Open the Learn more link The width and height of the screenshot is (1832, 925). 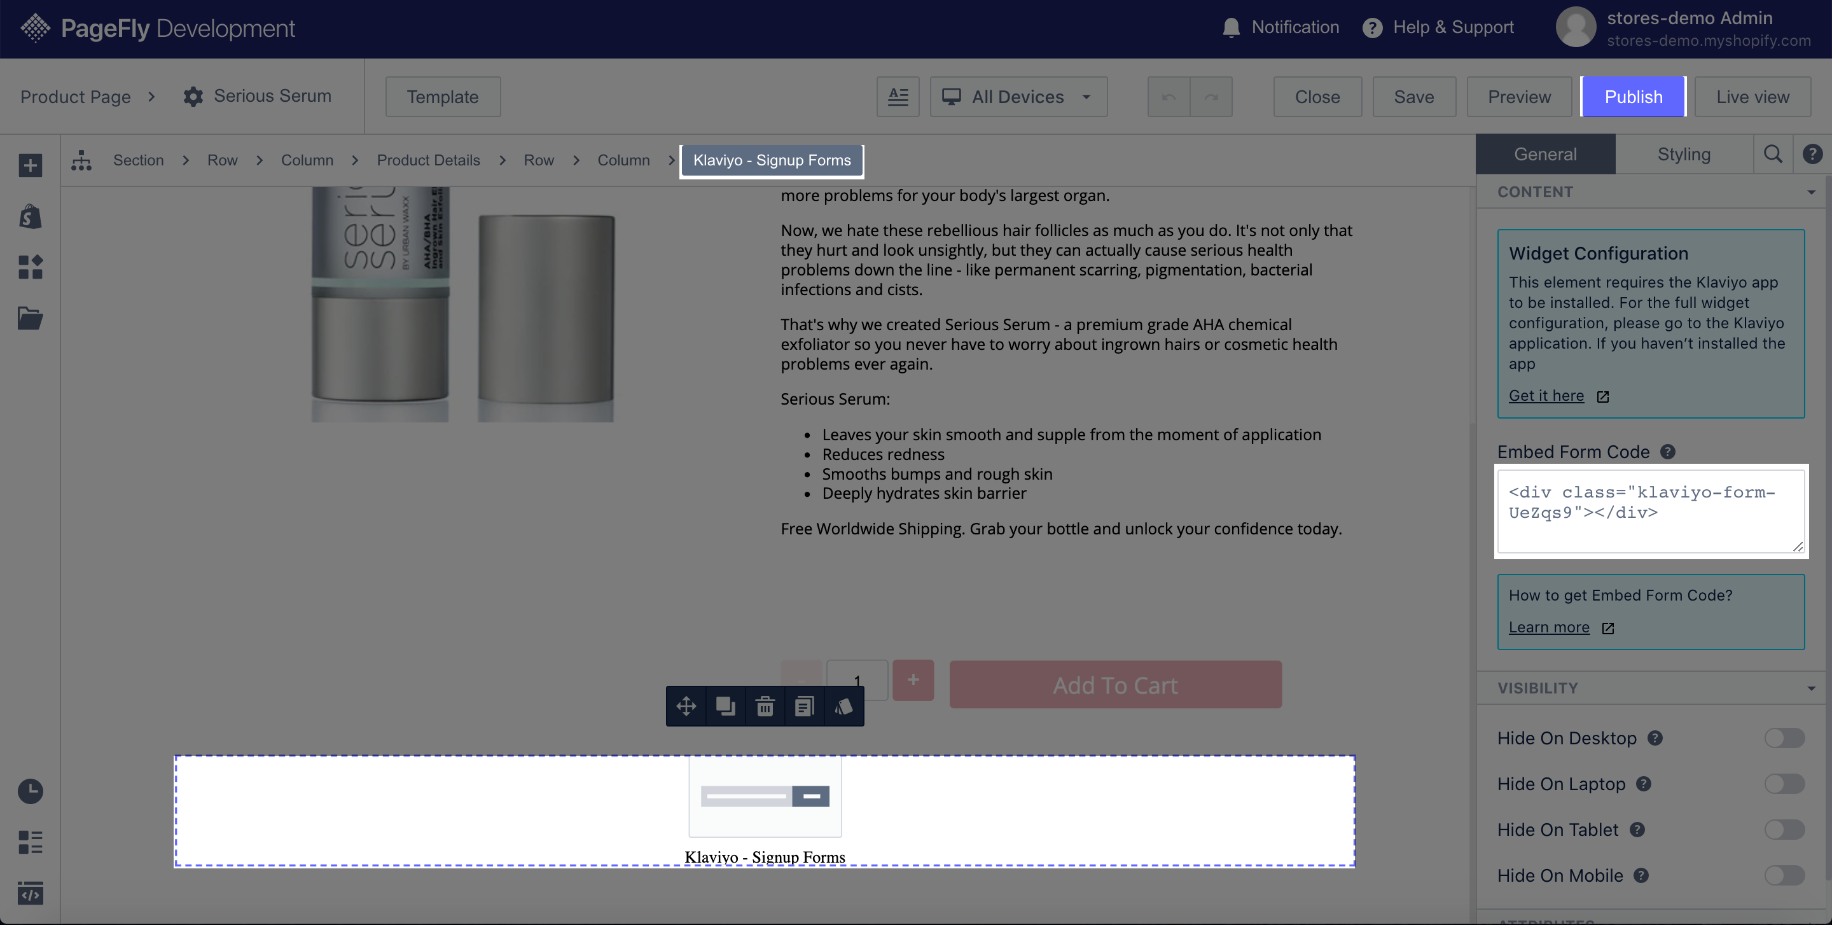(x=1548, y=627)
